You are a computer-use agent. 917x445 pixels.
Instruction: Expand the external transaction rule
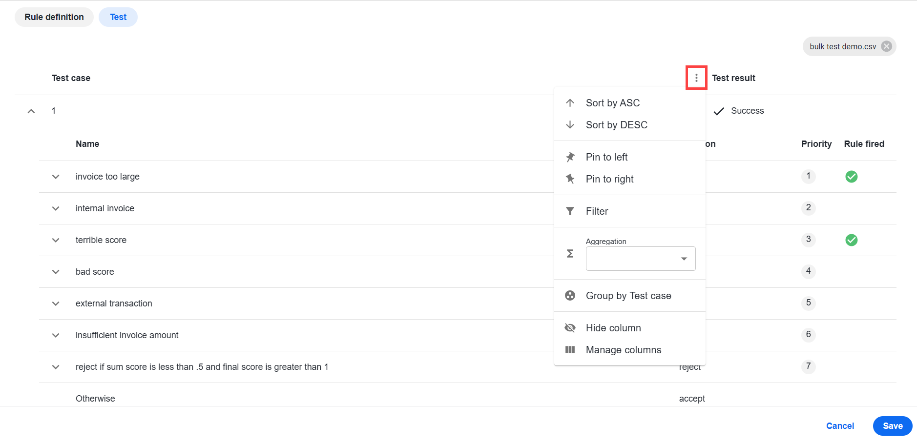click(56, 303)
